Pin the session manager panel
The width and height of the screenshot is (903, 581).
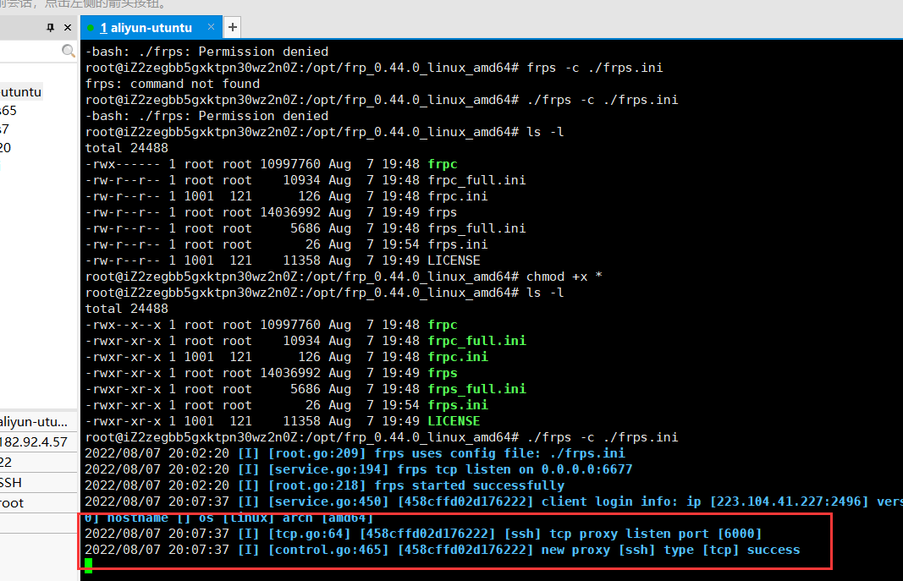pos(50,28)
